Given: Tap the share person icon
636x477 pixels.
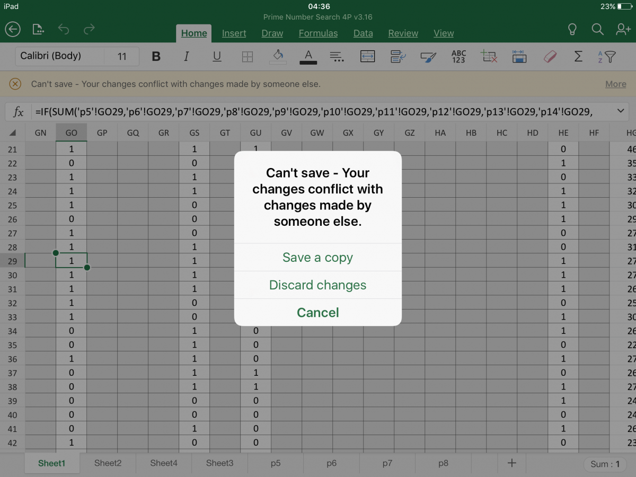Looking at the screenshot, I should tap(623, 30).
